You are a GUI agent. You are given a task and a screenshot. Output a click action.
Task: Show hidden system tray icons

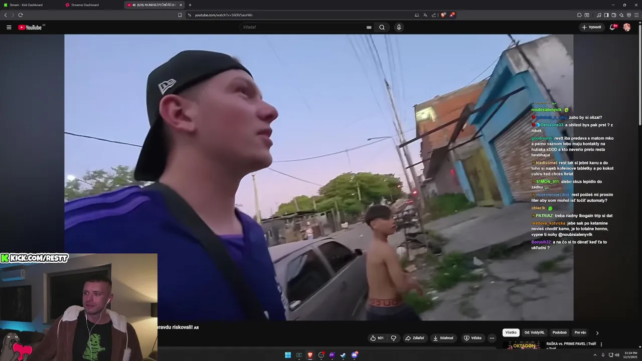point(595,355)
